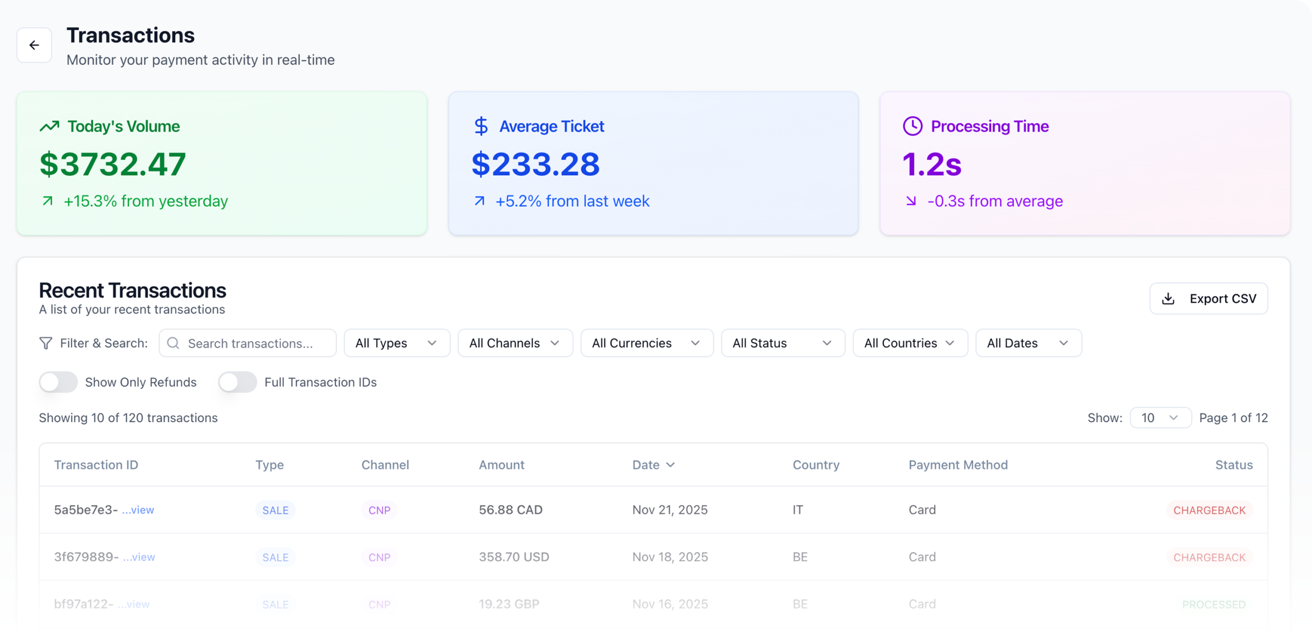Image resolution: width=1312 pixels, height=641 pixels.
Task: Click the back arrow button
Action: tap(34, 45)
